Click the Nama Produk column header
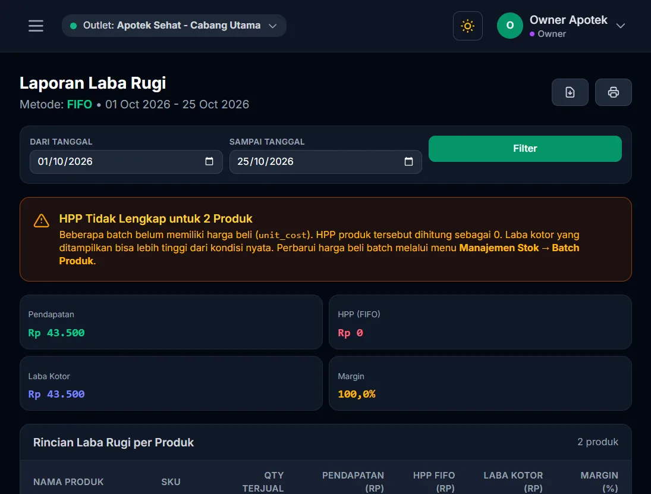This screenshot has width=651, height=494. coord(68,482)
